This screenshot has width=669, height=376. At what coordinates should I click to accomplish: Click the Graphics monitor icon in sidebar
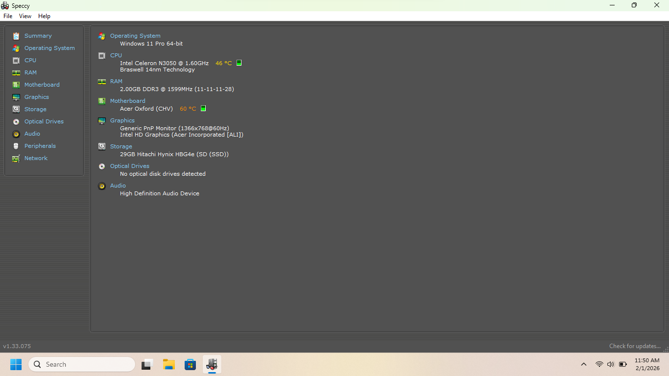16,97
